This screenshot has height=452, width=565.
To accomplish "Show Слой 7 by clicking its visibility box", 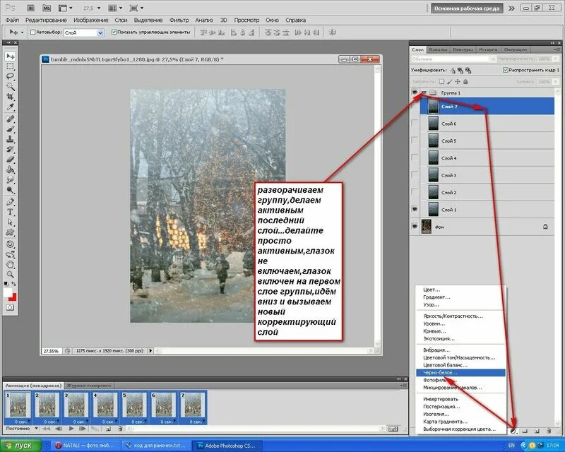I will 415,107.
